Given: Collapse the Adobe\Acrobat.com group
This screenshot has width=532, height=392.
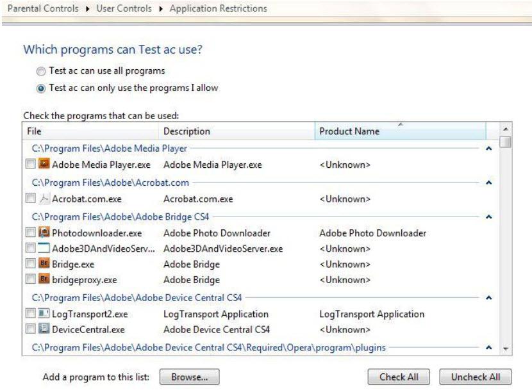Looking at the screenshot, I should click(x=489, y=183).
